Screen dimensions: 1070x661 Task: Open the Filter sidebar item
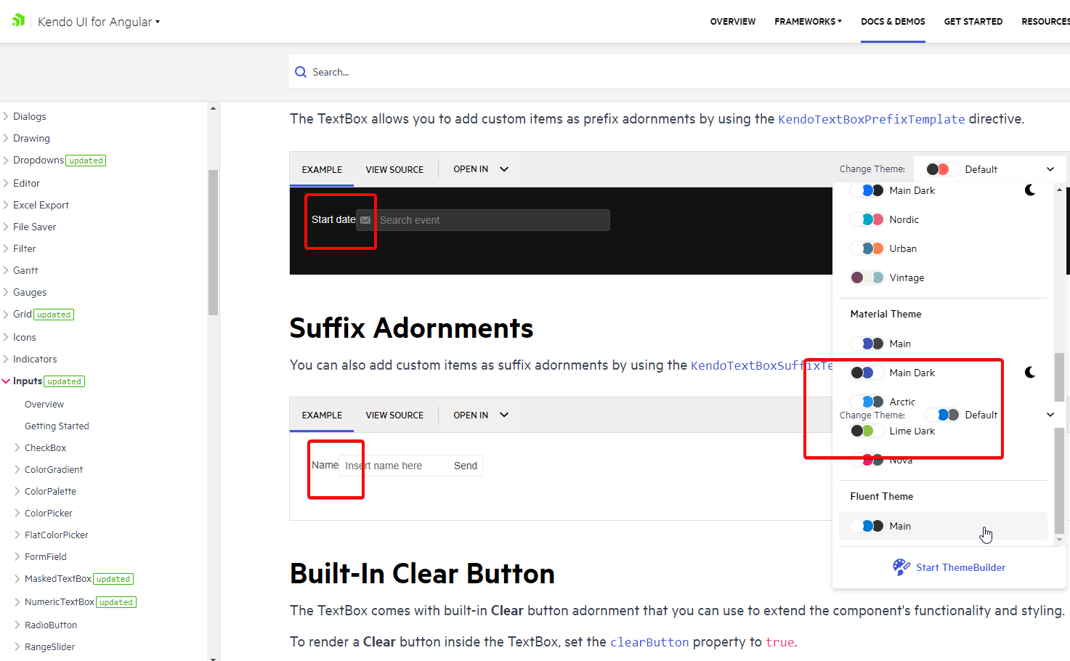pyautogui.click(x=25, y=248)
